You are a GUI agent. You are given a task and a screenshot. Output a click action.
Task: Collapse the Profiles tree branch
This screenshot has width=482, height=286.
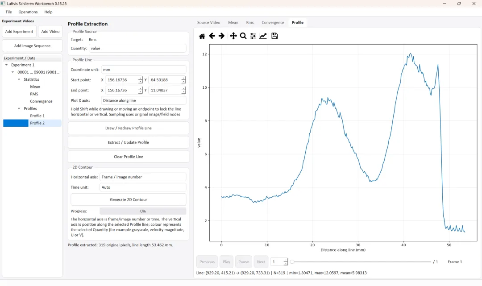coord(19,108)
